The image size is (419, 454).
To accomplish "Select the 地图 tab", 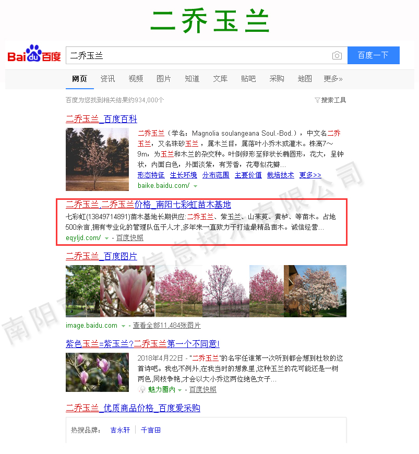I will (x=305, y=79).
